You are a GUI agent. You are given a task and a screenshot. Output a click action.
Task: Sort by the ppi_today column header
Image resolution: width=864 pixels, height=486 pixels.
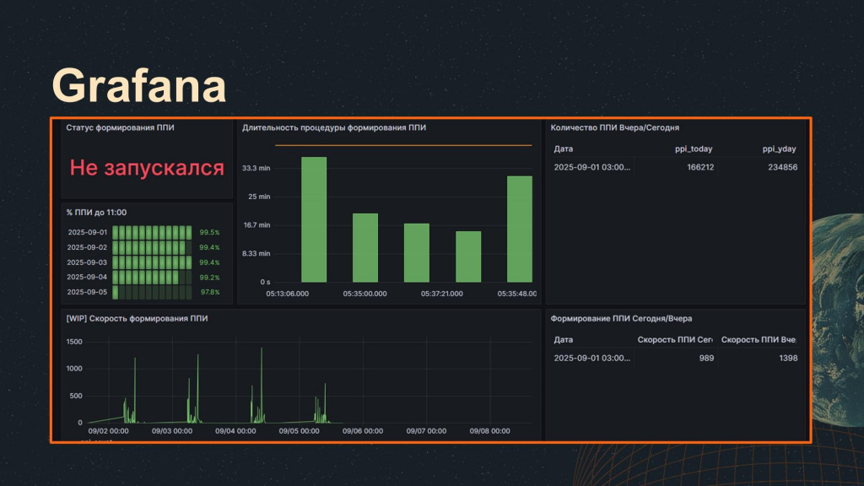[694, 148]
